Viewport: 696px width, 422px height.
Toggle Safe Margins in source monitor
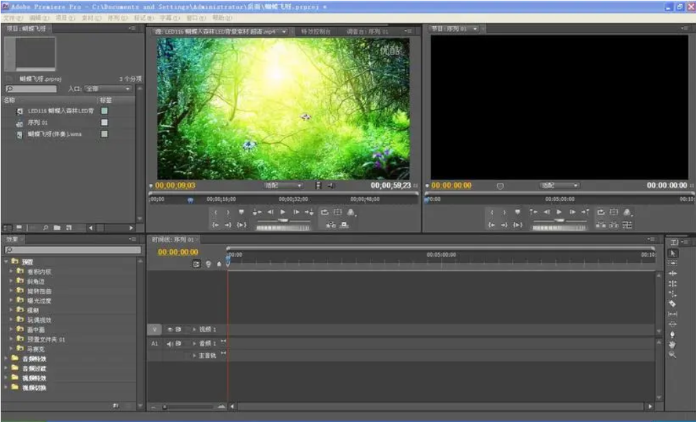click(x=338, y=213)
